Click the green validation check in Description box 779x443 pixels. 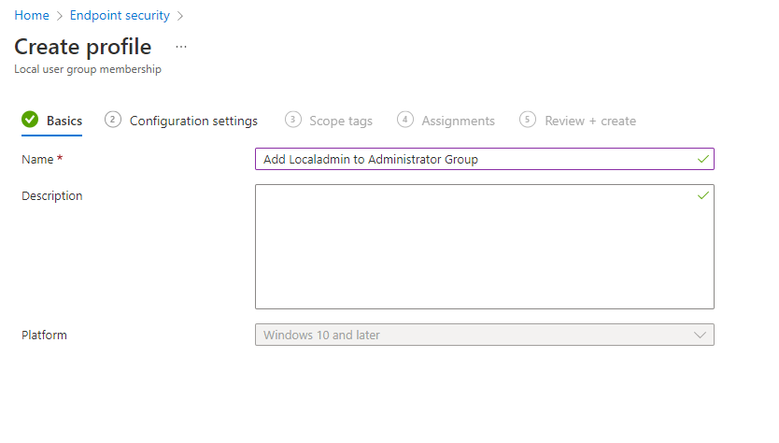click(703, 195)
